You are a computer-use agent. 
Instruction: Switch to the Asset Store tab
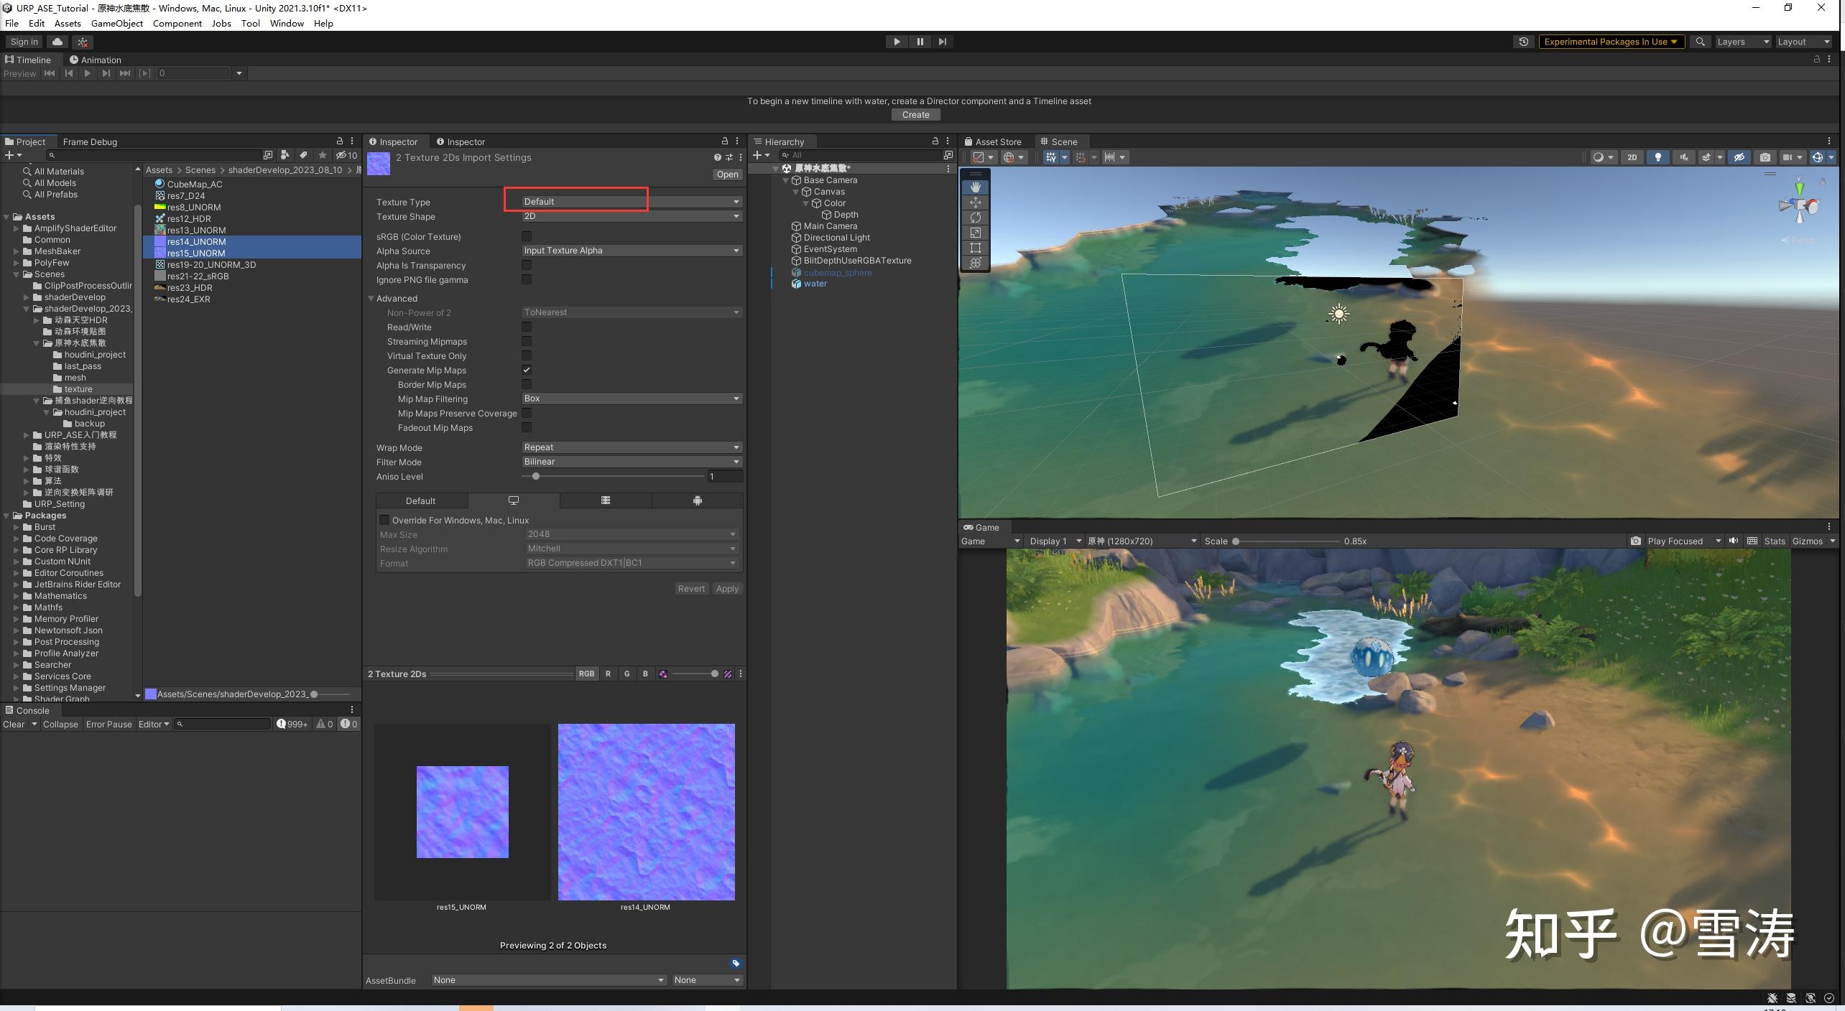(x=992, y=141)
